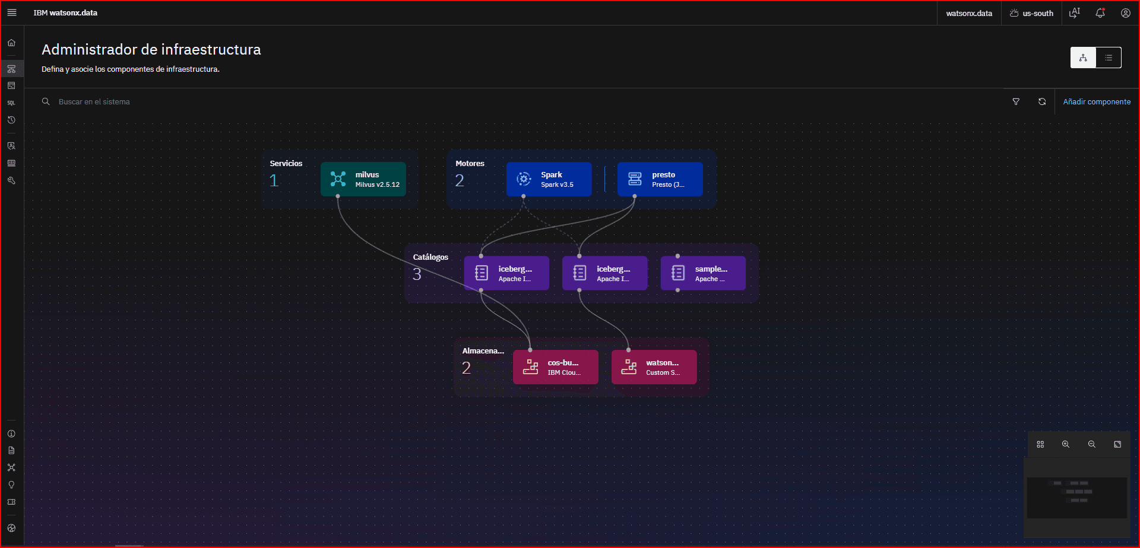Open the AI assistant icon
The image size is (1140, 548).
pos(1075,12)
